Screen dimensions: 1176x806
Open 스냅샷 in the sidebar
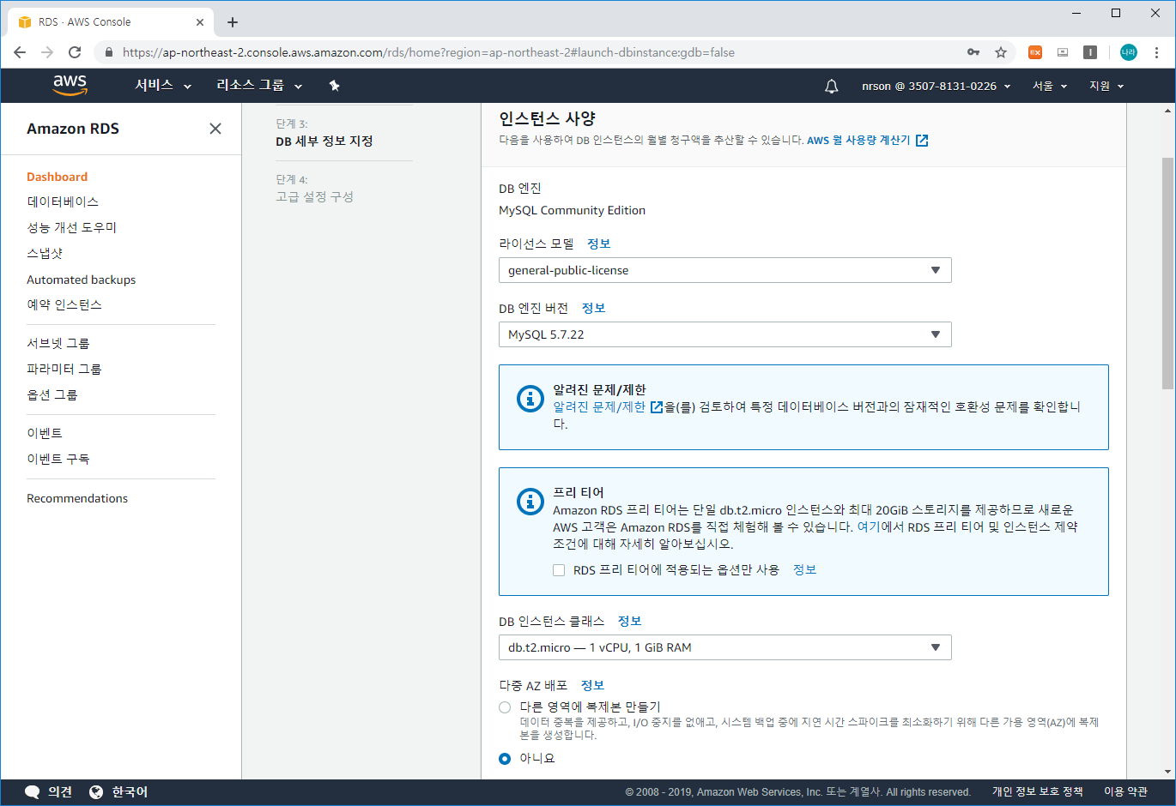[45, 253]
